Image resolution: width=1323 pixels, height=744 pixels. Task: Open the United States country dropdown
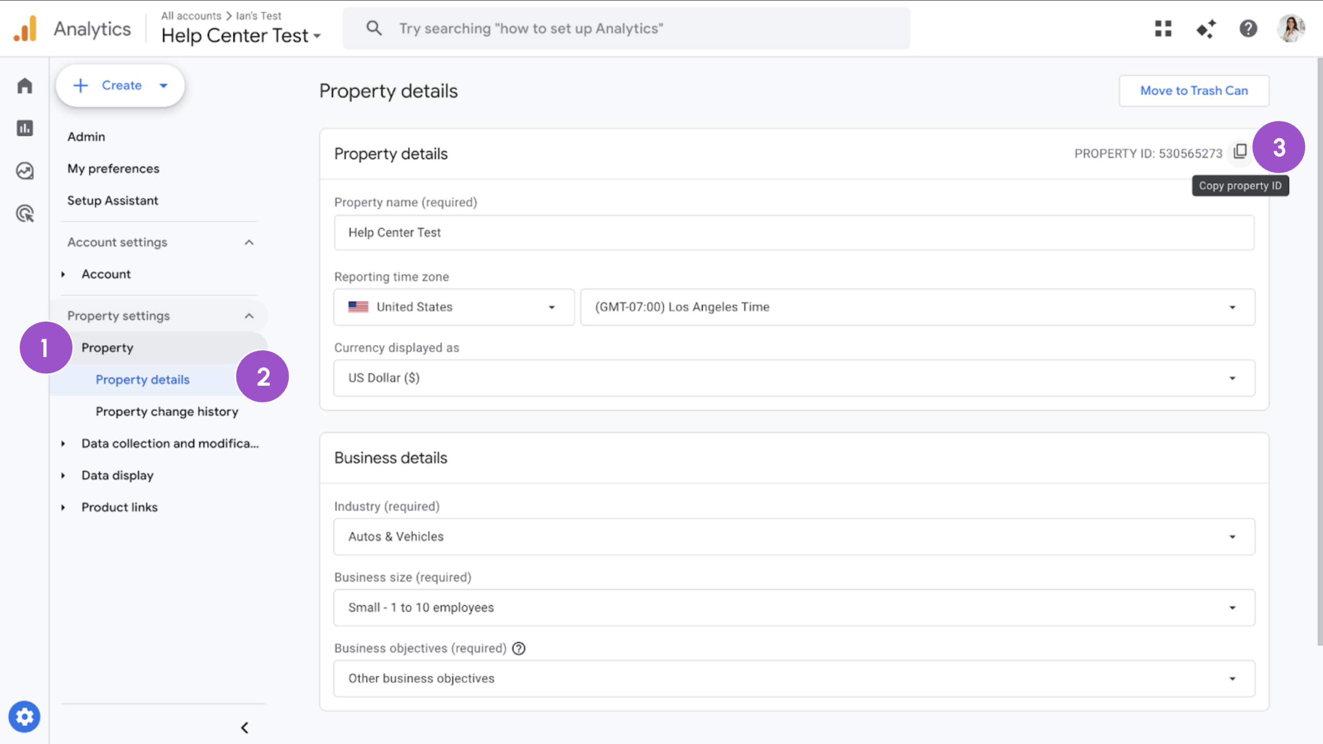[x=454, y=307]
